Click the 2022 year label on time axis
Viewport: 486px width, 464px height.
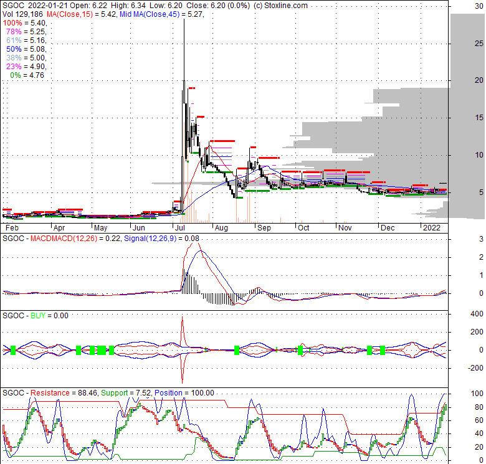click(431, 228)
